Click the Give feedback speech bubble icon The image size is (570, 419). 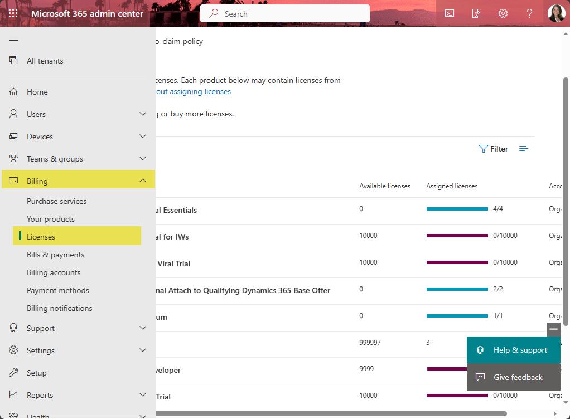pos(480,377)
